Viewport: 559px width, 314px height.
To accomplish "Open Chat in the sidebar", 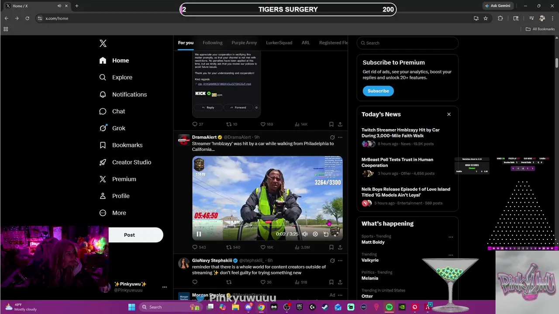I will 112,111.
